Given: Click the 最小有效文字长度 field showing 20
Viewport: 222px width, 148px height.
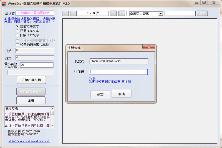Looking at the screenshot, I should (x=37, y=65).
